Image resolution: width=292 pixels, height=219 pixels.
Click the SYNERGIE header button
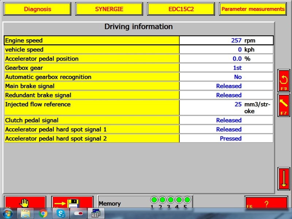tap(109, 9)
